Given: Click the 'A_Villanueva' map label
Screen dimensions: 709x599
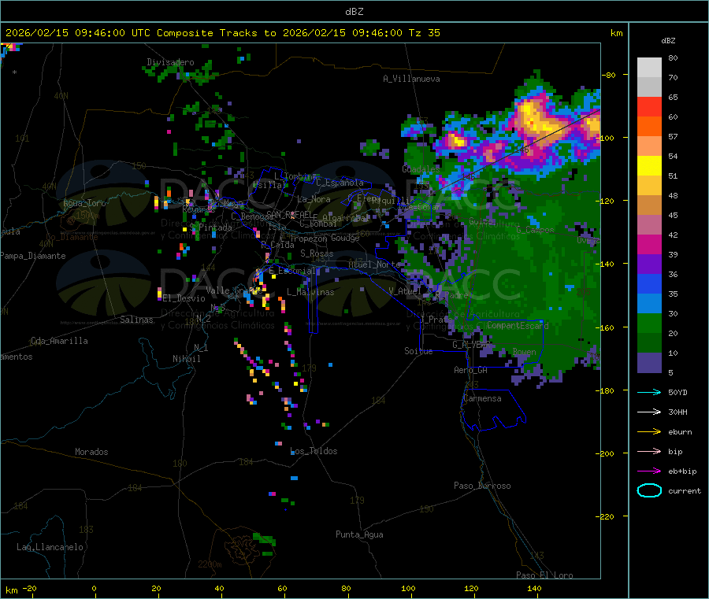Looking at the screenshot, I should (x=411, y=79).
